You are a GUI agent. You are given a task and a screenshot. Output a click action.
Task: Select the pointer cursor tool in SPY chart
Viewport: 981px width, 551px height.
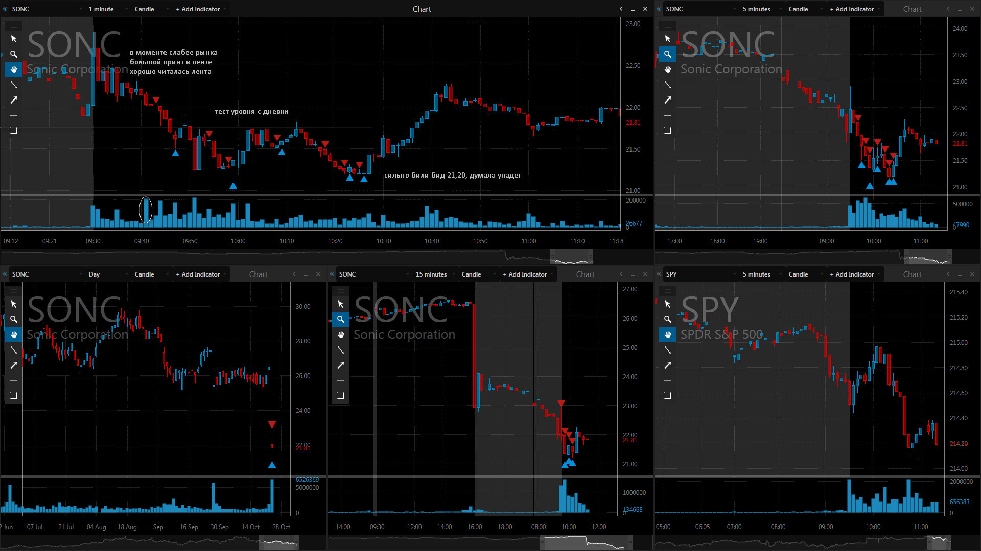click(x=667, y=304)
